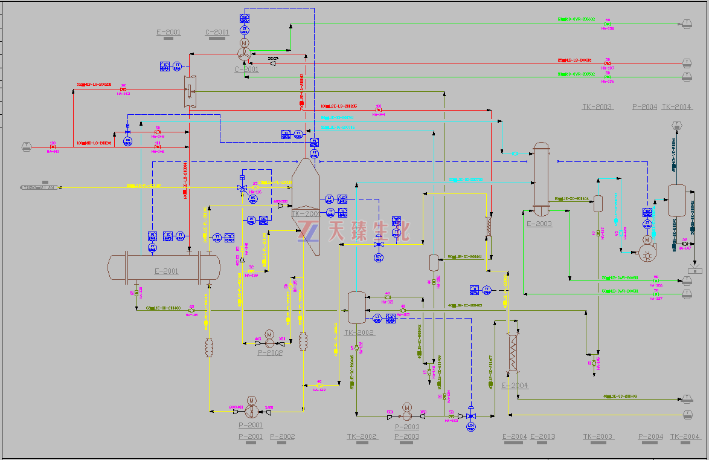The width and height of the screenshot is (709, 460).
Task: Click the TK-2004 vessel on right side
Action: coord(676,199)
